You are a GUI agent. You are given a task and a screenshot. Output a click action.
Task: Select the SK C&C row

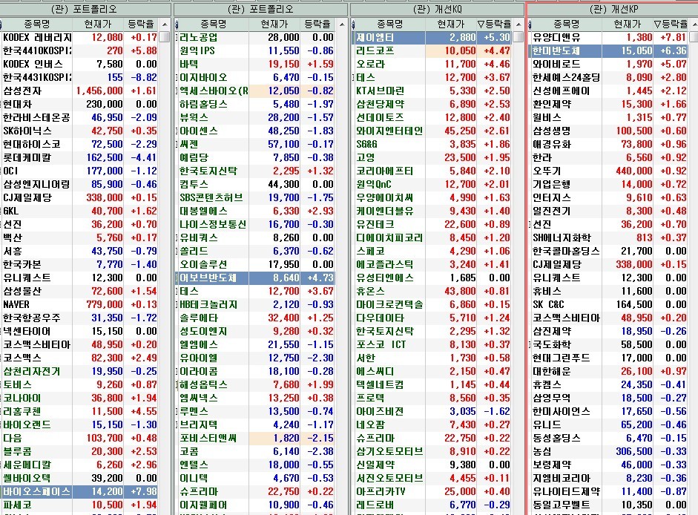(610, 305)
